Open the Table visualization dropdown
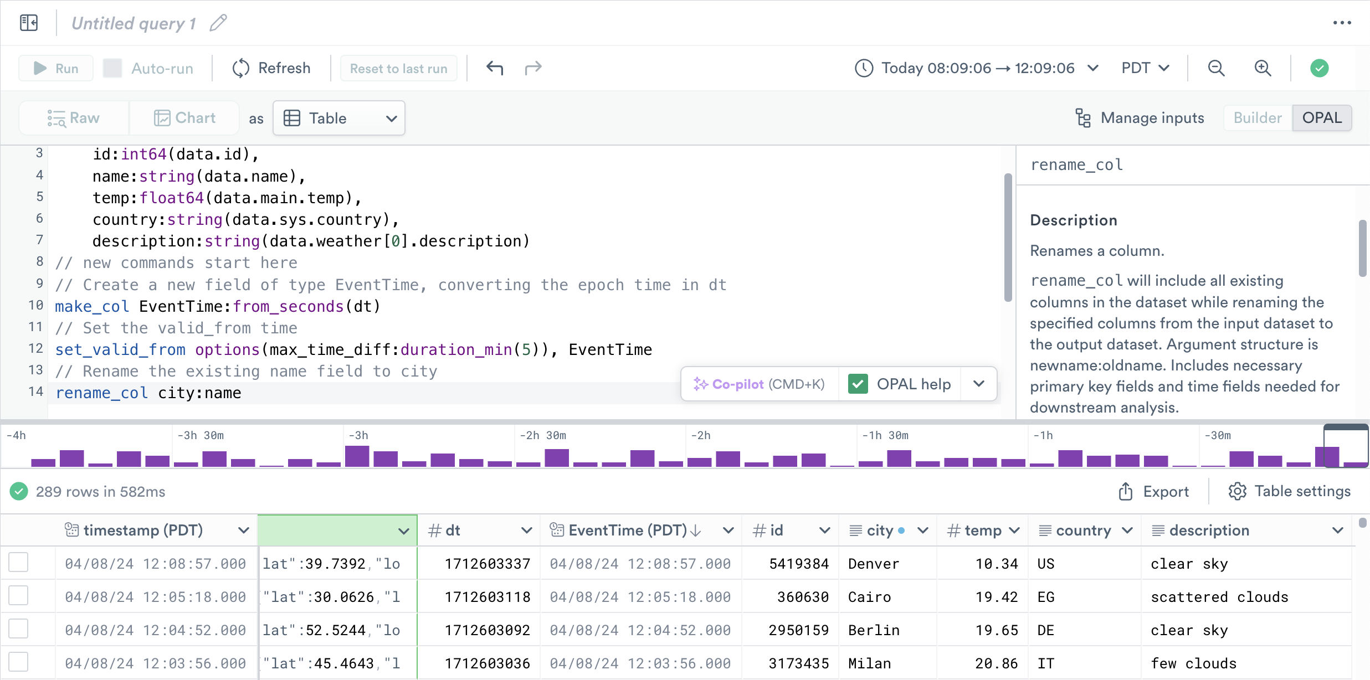The image size is (1370, 680). pos(339,118)
